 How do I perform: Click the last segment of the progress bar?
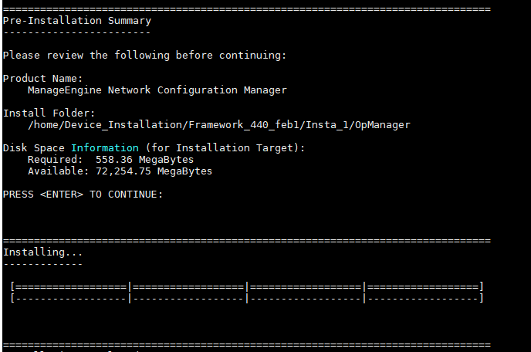[423, 287]
